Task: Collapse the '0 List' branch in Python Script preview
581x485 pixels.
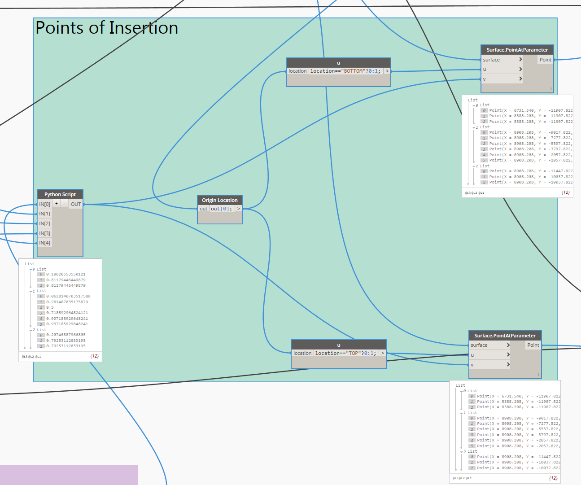Action: coord(31,270)
